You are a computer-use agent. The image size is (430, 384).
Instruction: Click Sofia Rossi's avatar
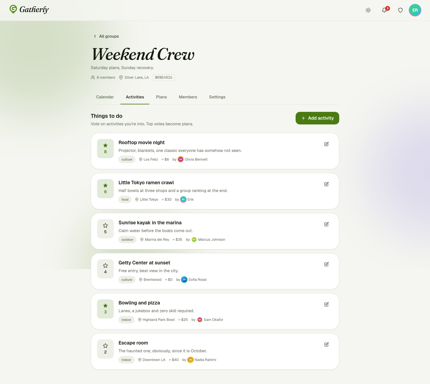[x=184, y=280]
